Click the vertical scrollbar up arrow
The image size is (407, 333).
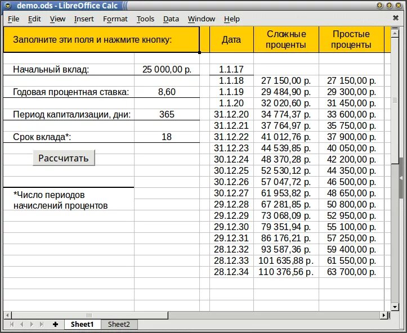tap(395, 33)
